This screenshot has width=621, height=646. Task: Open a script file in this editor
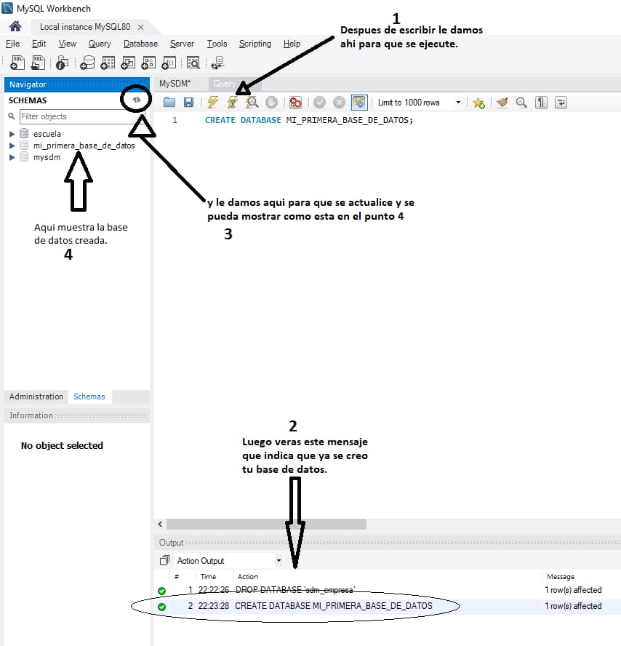(x=169, y=102)
